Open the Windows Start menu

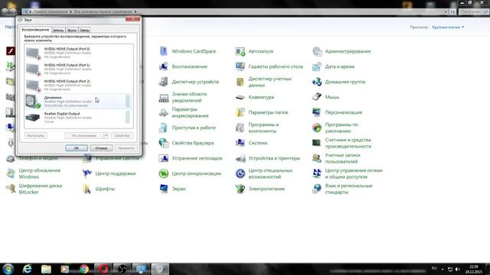pyautogui.click(x=8, y=269)
